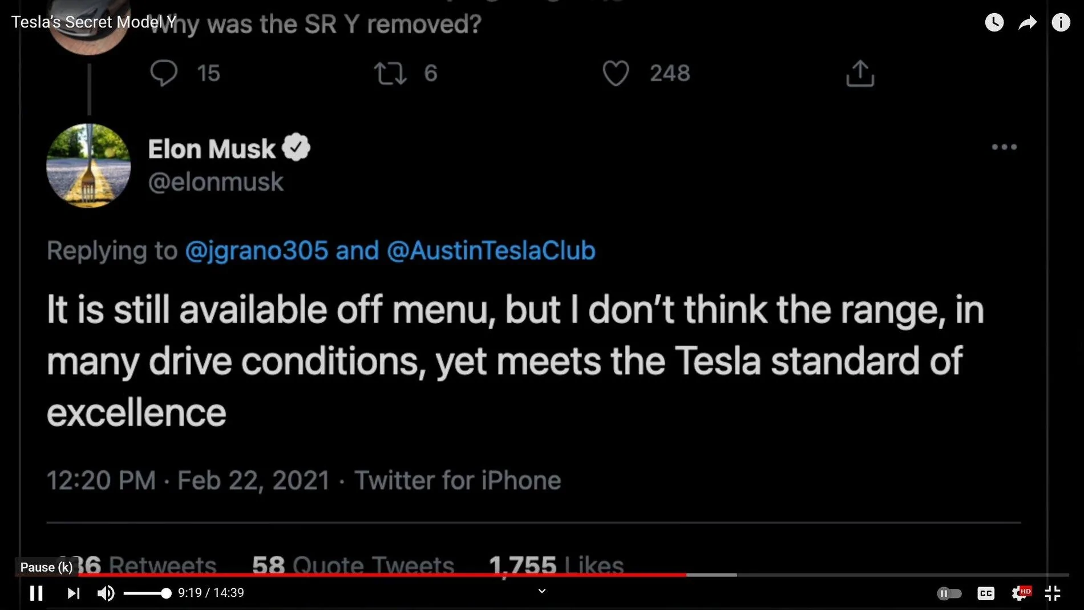Screen dimensions: 1084x610
Task: Click the @jgrano305 mention link
Action: click(257, 251)
